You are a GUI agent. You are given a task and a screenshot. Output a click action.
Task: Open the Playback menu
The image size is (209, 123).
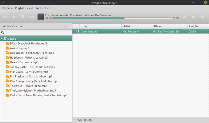[7, 8]
